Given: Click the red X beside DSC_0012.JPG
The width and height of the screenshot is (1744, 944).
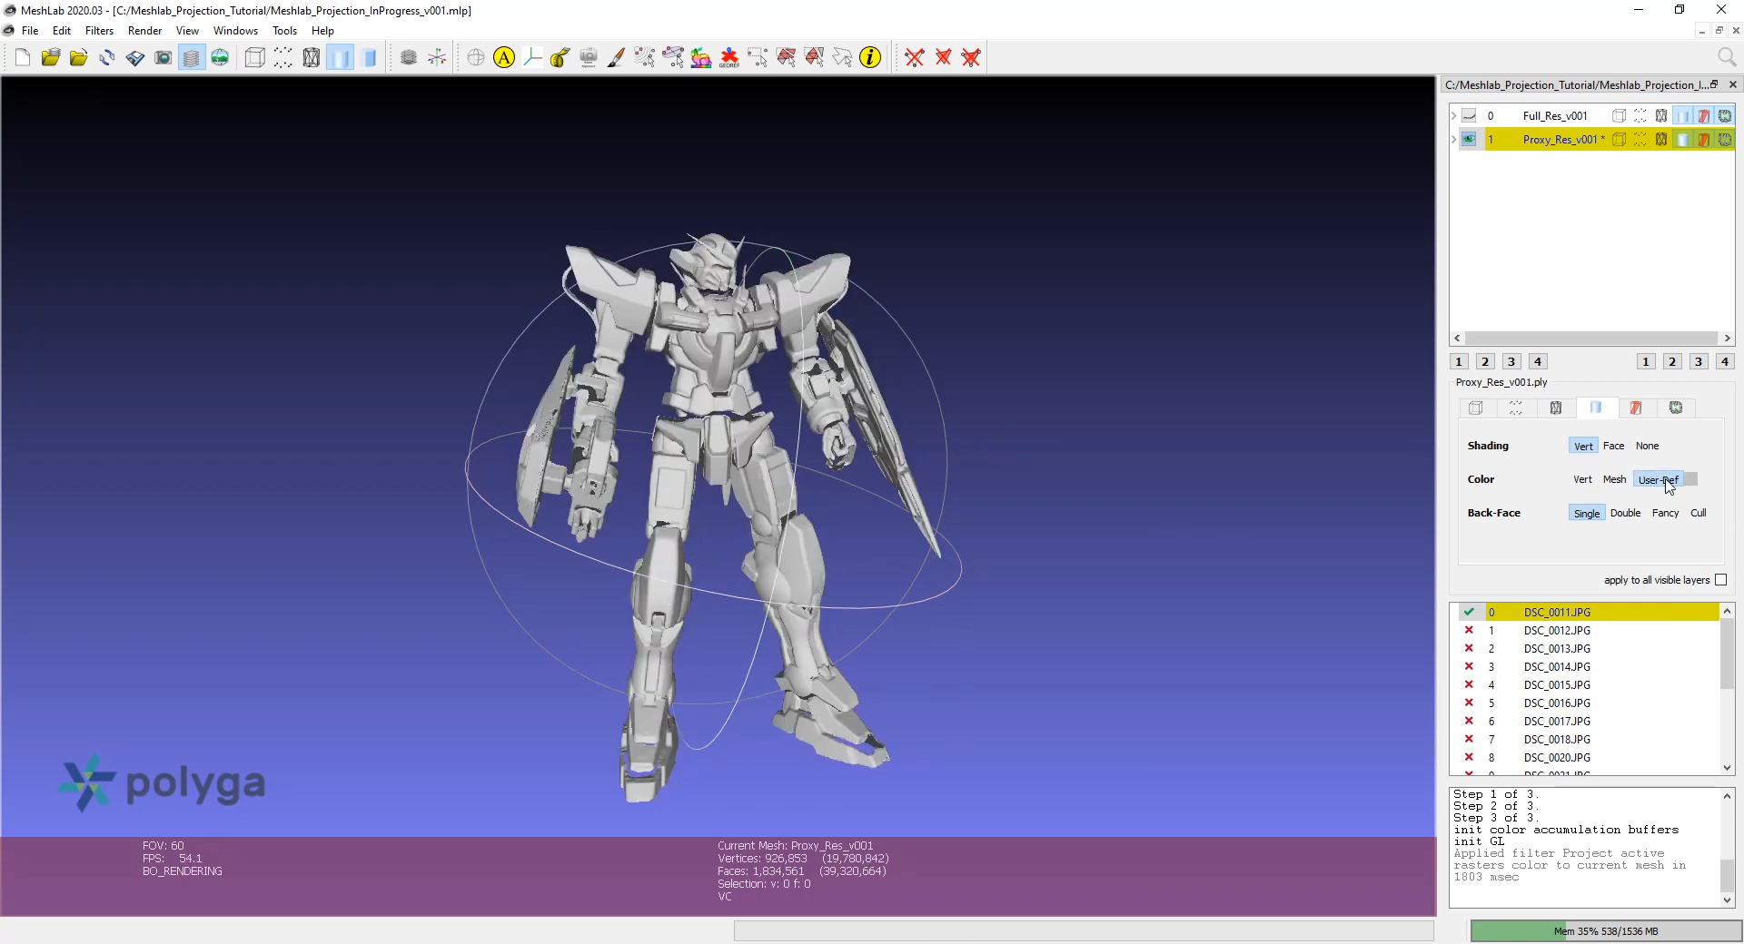Looking at the screenshot, I should coord(1469,630).
